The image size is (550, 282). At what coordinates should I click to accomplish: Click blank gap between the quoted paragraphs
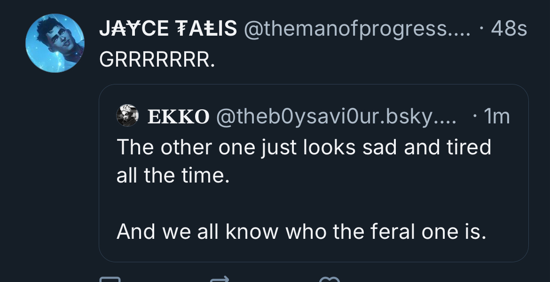coord(301,203)
